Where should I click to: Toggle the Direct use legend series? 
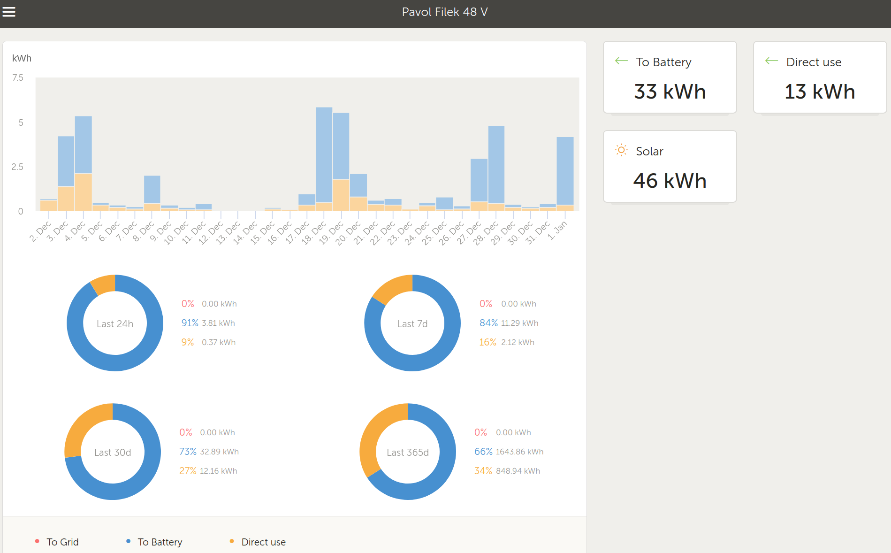[x=263, y=542]
